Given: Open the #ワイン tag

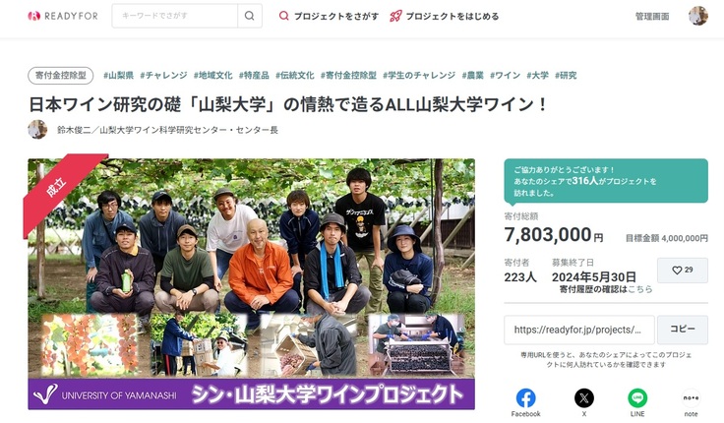Looking at the screenshot, I should pyautogui.click(x=506, y=76).
